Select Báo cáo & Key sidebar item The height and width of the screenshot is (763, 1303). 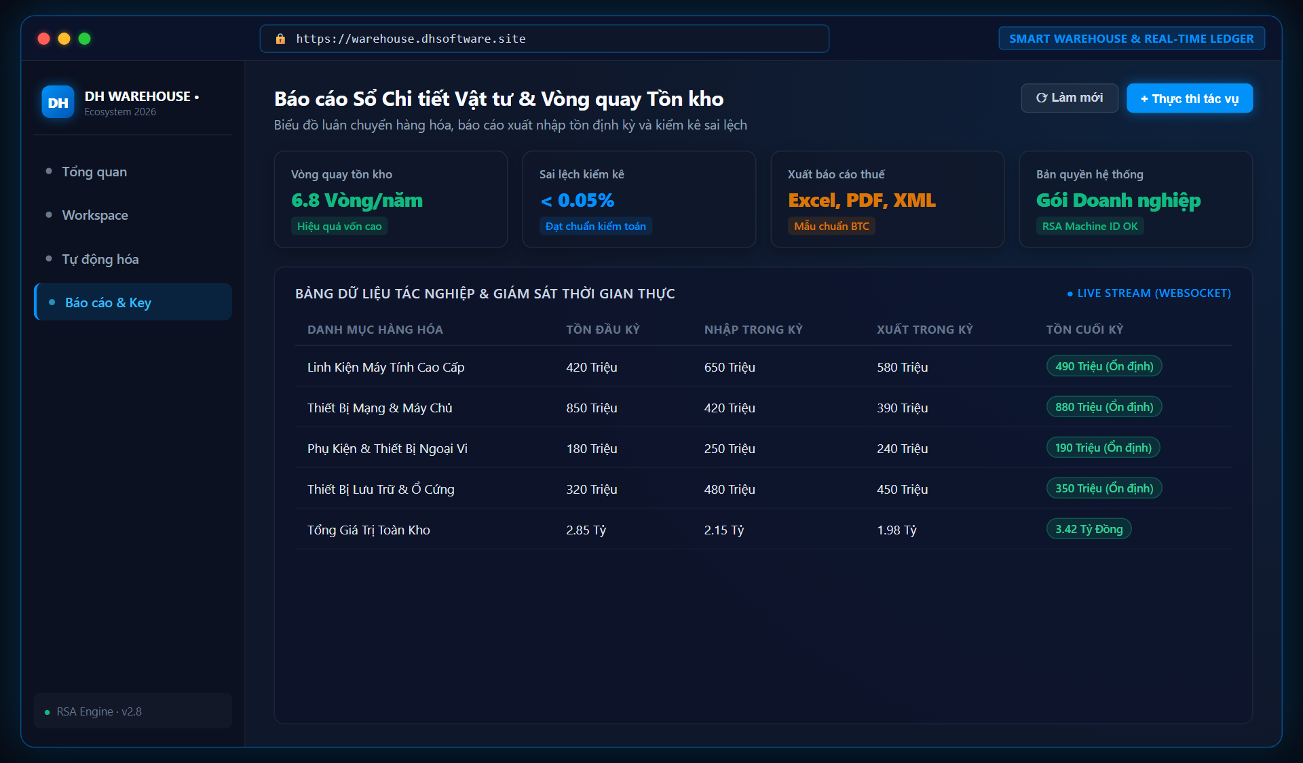coord(133,302)
